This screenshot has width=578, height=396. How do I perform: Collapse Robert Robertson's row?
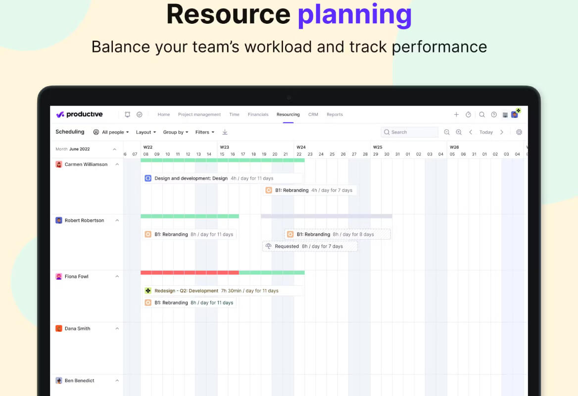(117, 220)
